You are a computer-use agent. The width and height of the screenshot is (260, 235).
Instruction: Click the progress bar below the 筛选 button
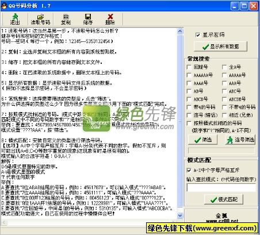(221, 151)
